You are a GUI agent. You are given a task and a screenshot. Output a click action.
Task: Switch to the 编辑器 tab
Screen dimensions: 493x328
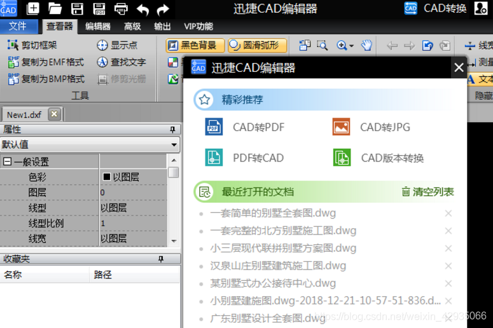[x=98, y=27]
